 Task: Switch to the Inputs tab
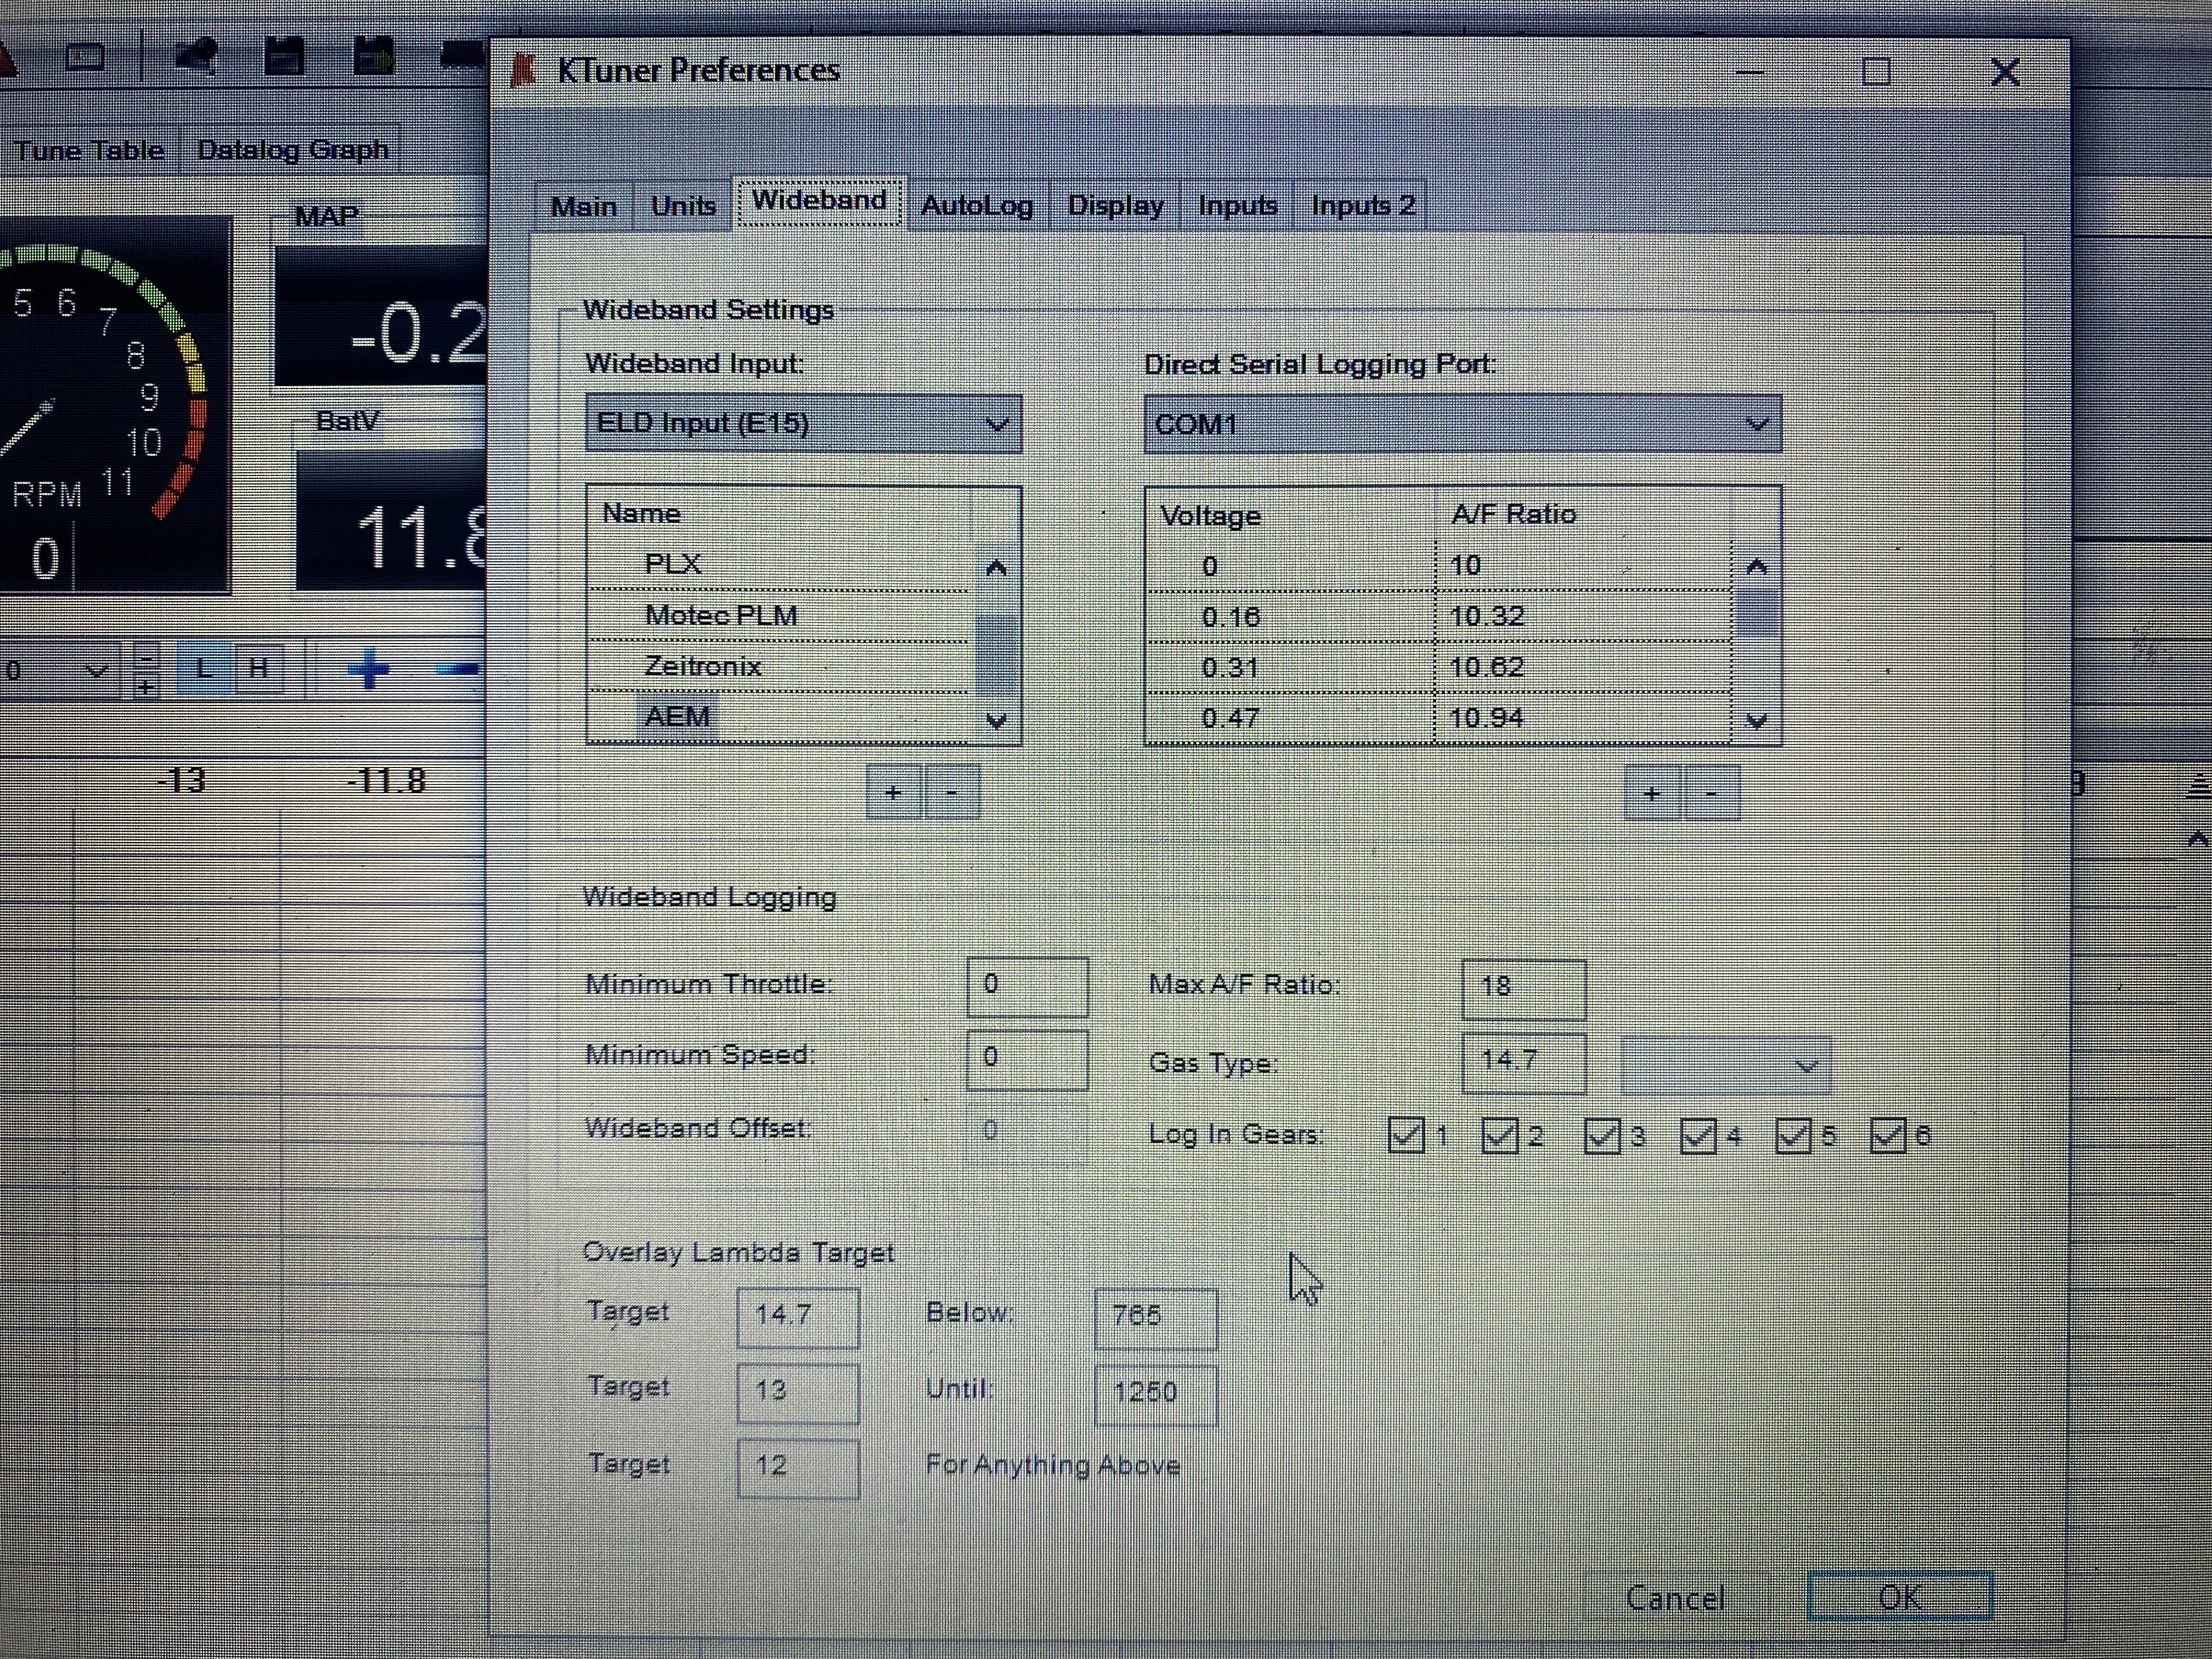coord(1237,206)
